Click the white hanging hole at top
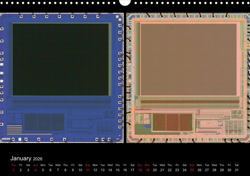Screen dimensions: 250x176 125,2
